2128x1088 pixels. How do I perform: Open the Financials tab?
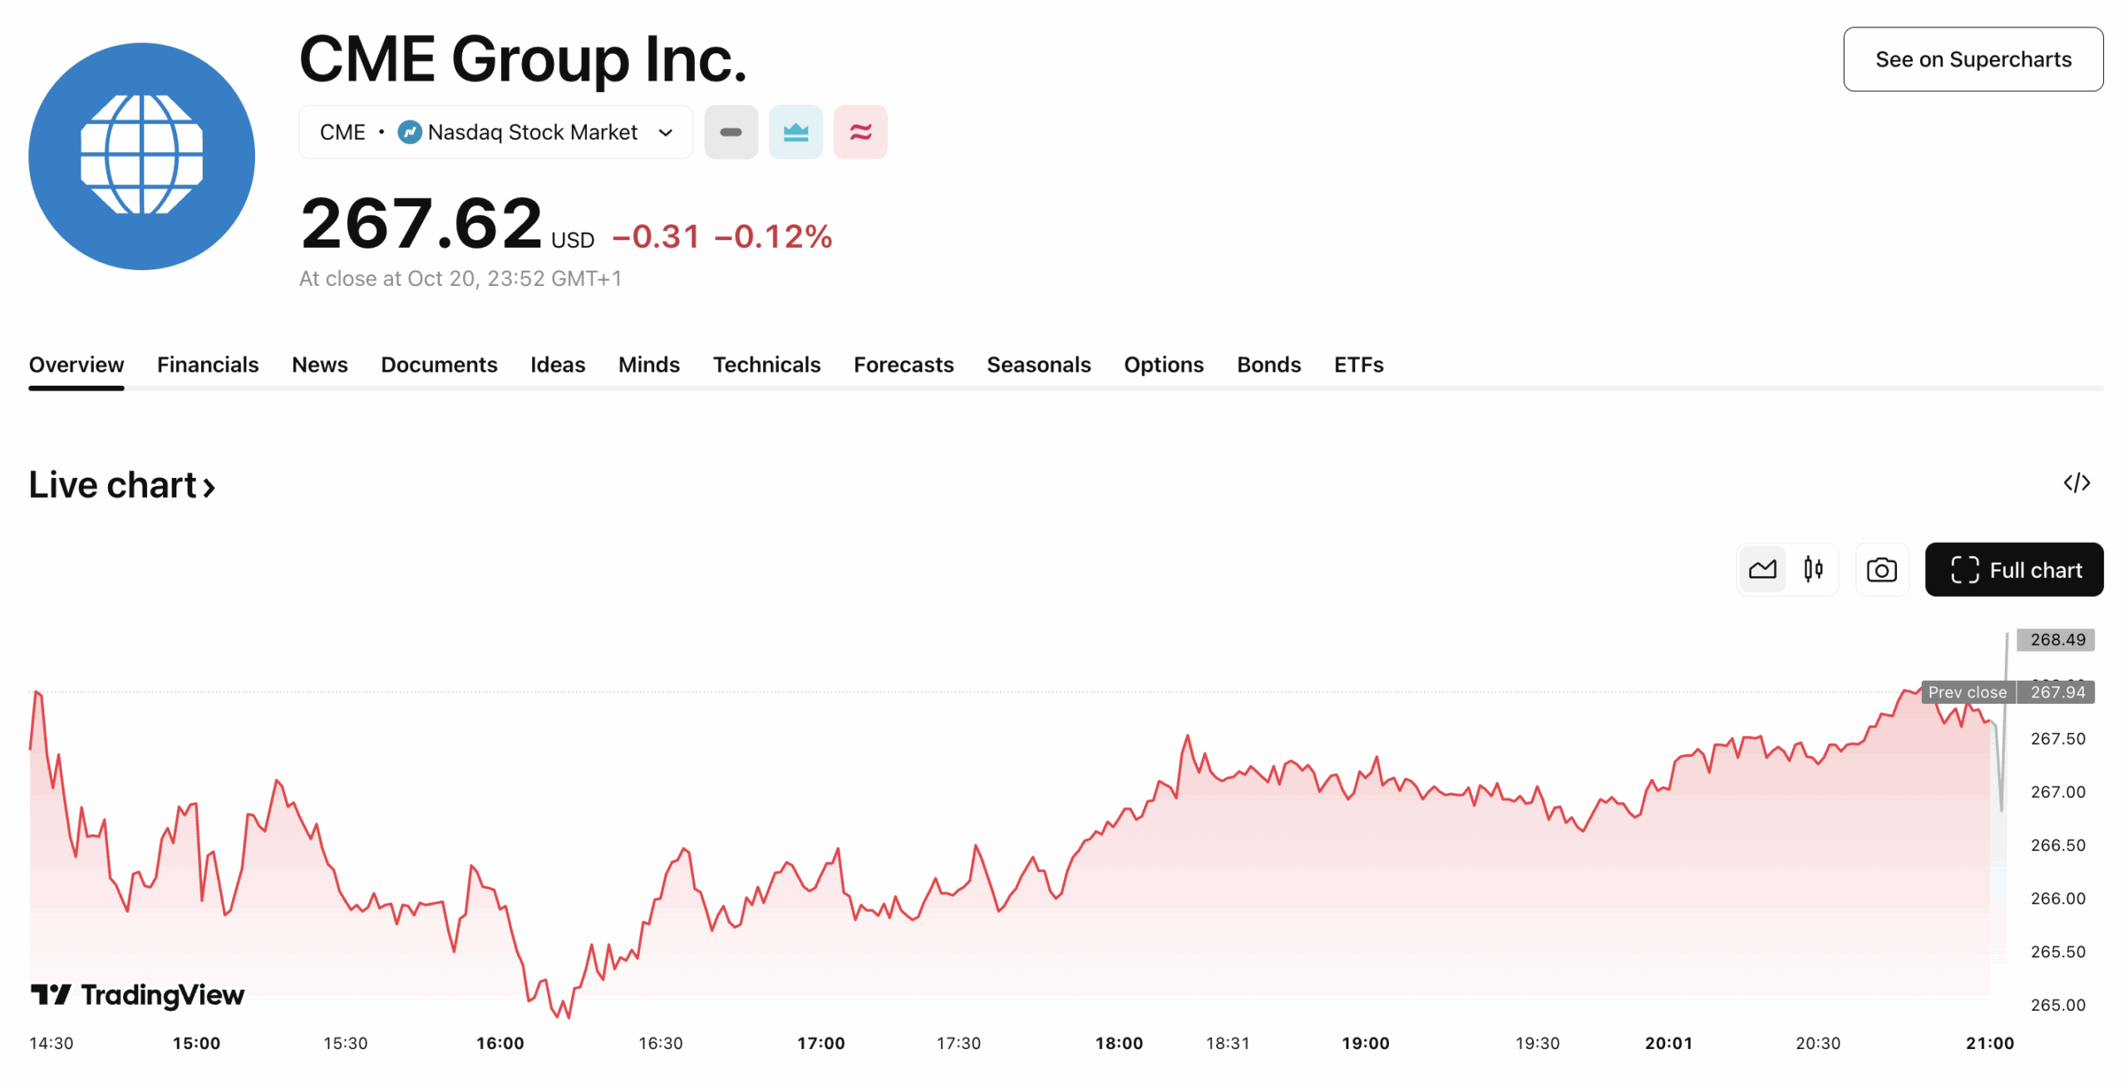(208, 365)
